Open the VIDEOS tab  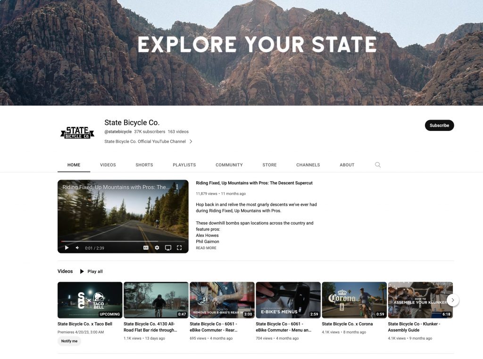pos(108,165)
